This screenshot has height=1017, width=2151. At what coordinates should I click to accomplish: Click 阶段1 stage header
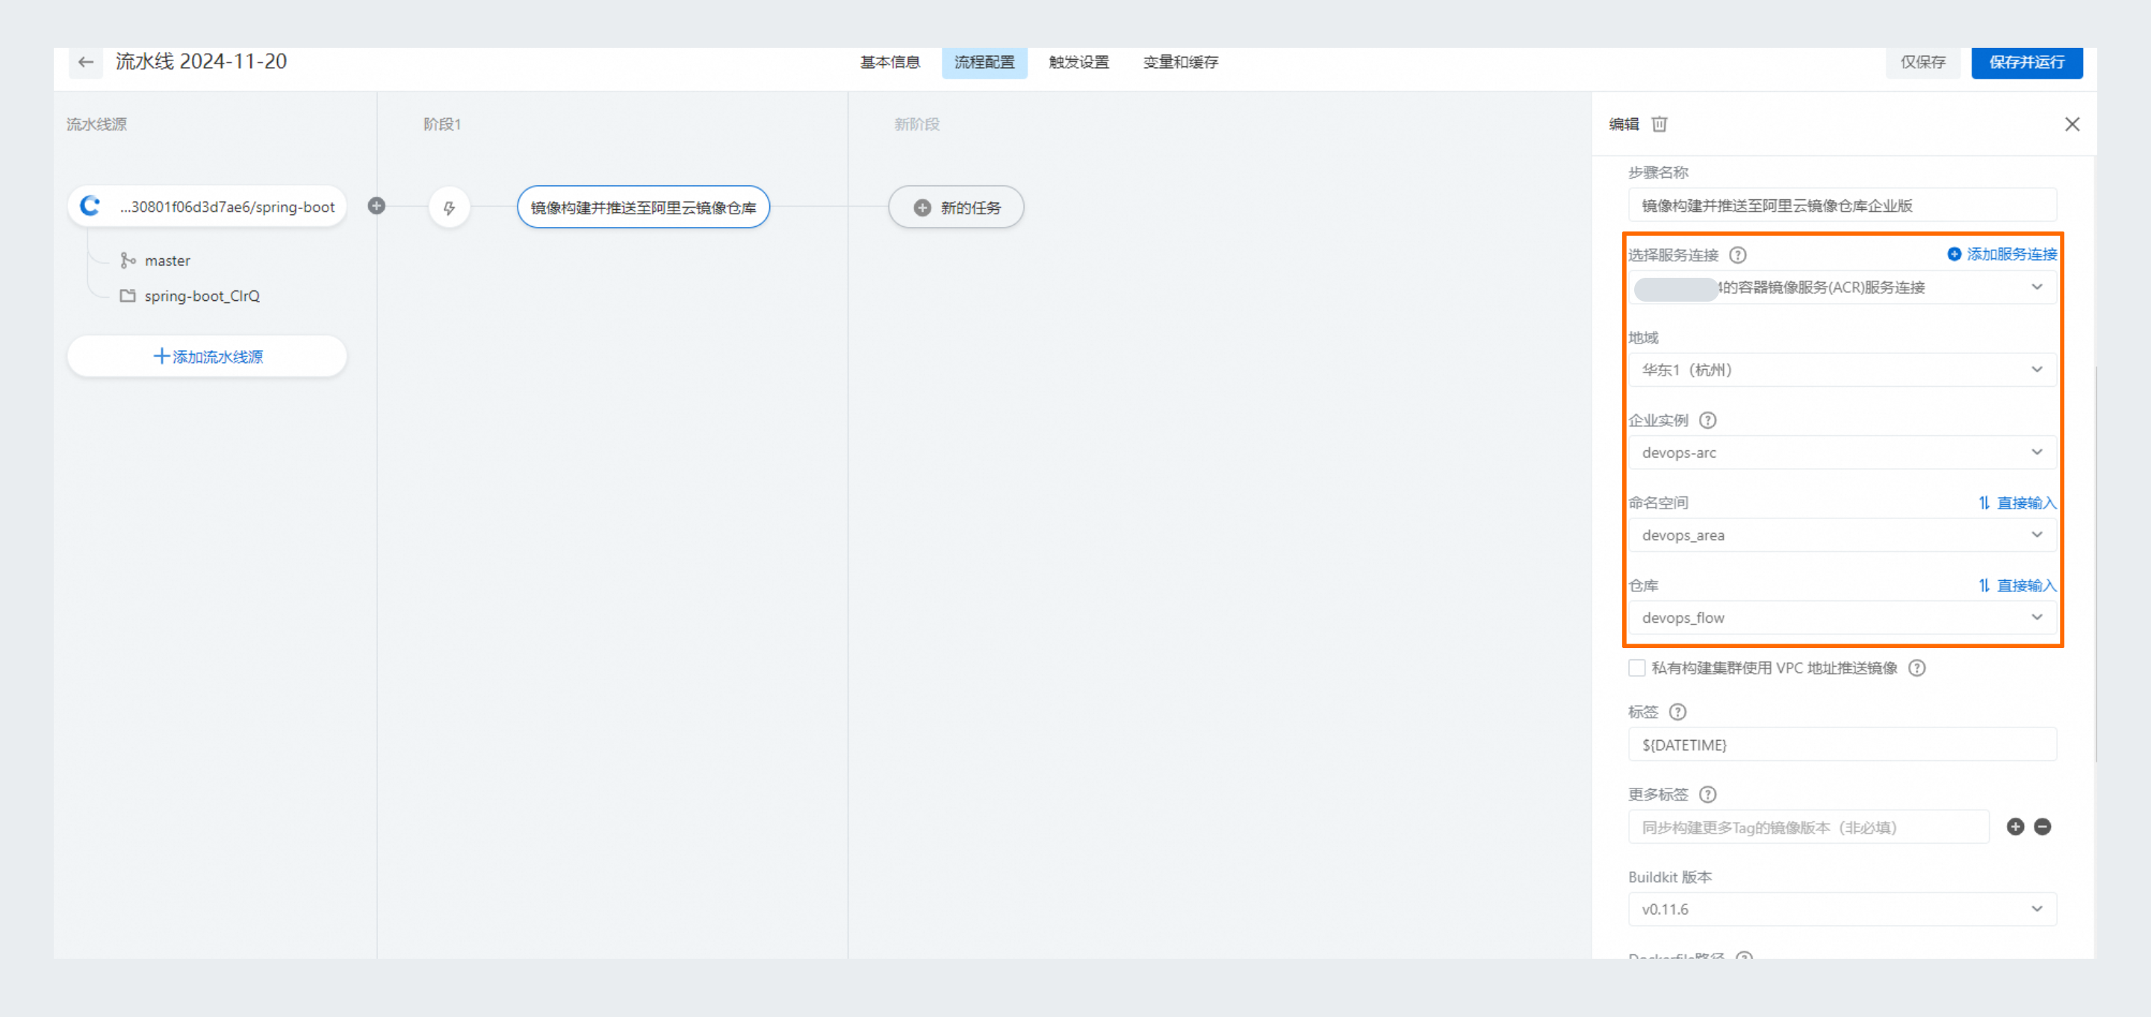tap(441, 125)
